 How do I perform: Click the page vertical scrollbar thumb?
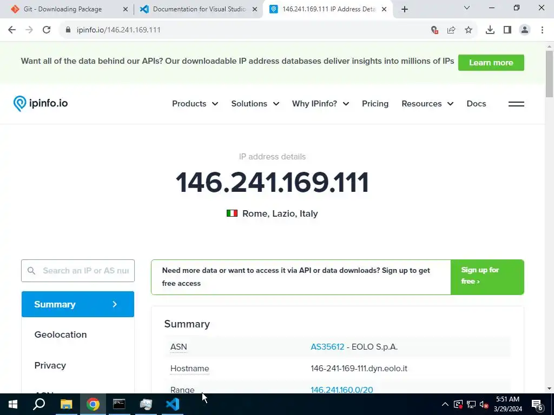(549, 73)
